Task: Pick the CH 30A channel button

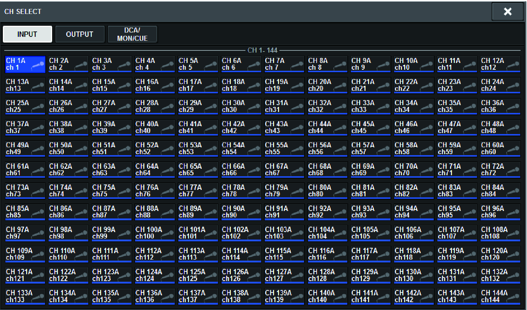Action: [241, 106]
